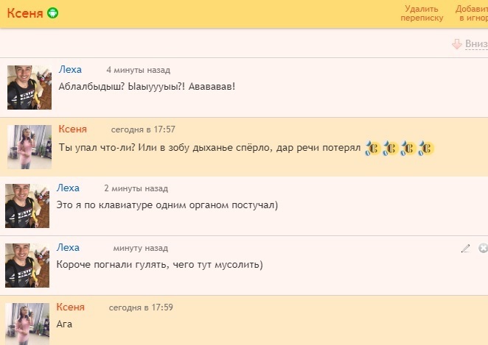Click the third laughing emoji in Ксеня's message
This screenshot has width=488, height=345.
click(408, 148)
